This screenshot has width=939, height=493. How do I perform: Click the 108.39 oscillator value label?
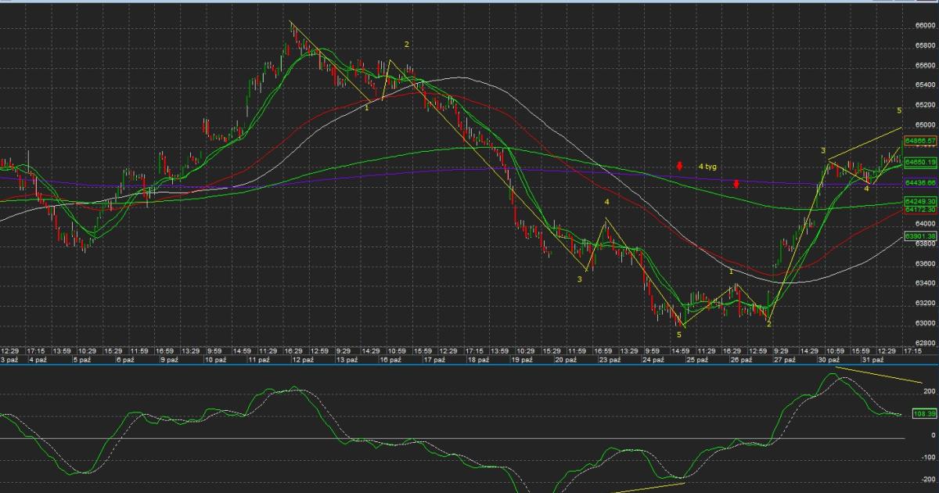924,413
